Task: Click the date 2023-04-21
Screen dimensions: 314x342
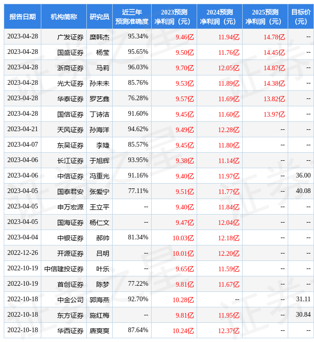Action: click(23, 129)
